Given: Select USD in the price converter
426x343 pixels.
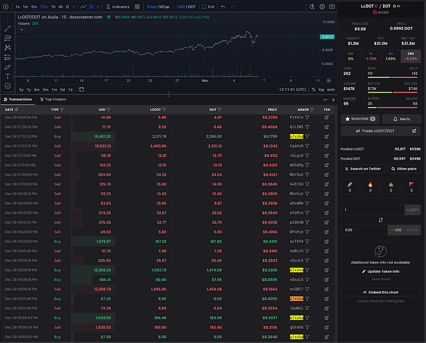Looking at the screenshot, I should [x=396, y=230].
